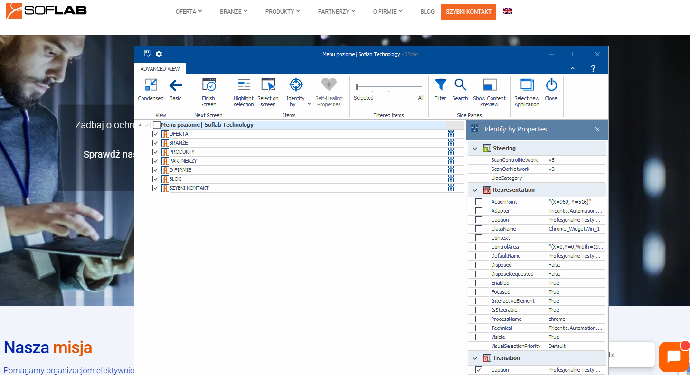
Task: Open BRANŻE in website navigation
Action: pyautogui.click(x=234, y=11)
